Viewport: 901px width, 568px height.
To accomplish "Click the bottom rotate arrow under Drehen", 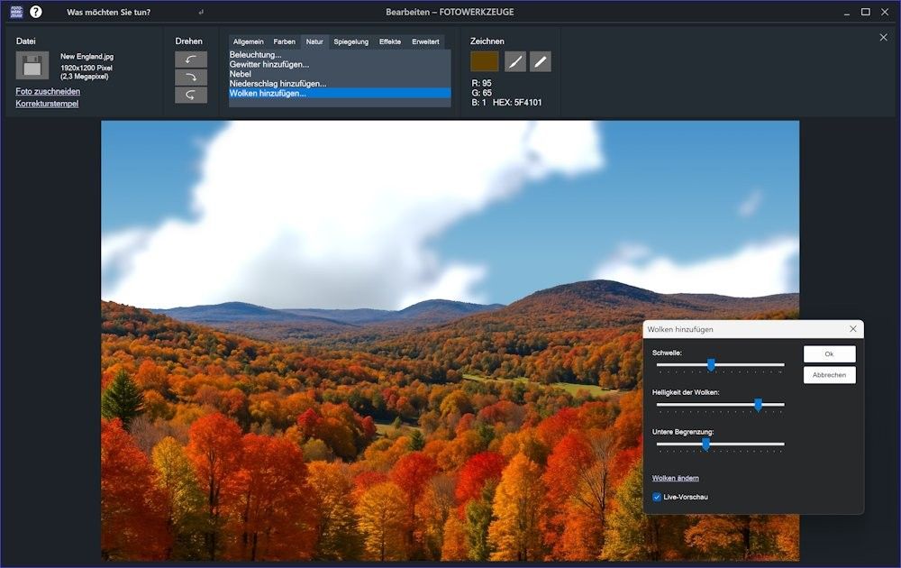I will point(191,95).
